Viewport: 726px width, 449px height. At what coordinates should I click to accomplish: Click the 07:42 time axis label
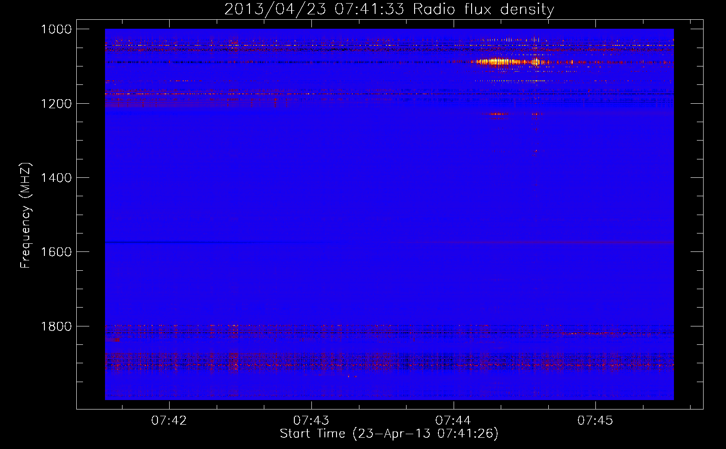pos(169,421)
